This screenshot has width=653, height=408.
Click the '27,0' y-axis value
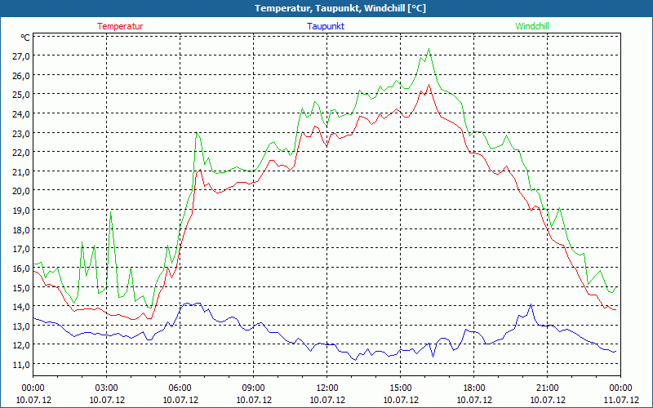[x=21, y=55]
